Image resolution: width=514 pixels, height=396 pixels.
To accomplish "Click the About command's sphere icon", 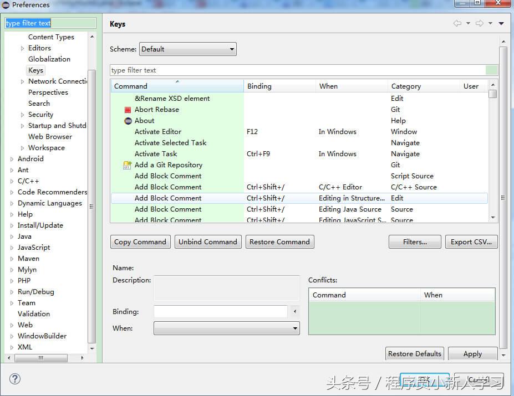I will (128, 121).
